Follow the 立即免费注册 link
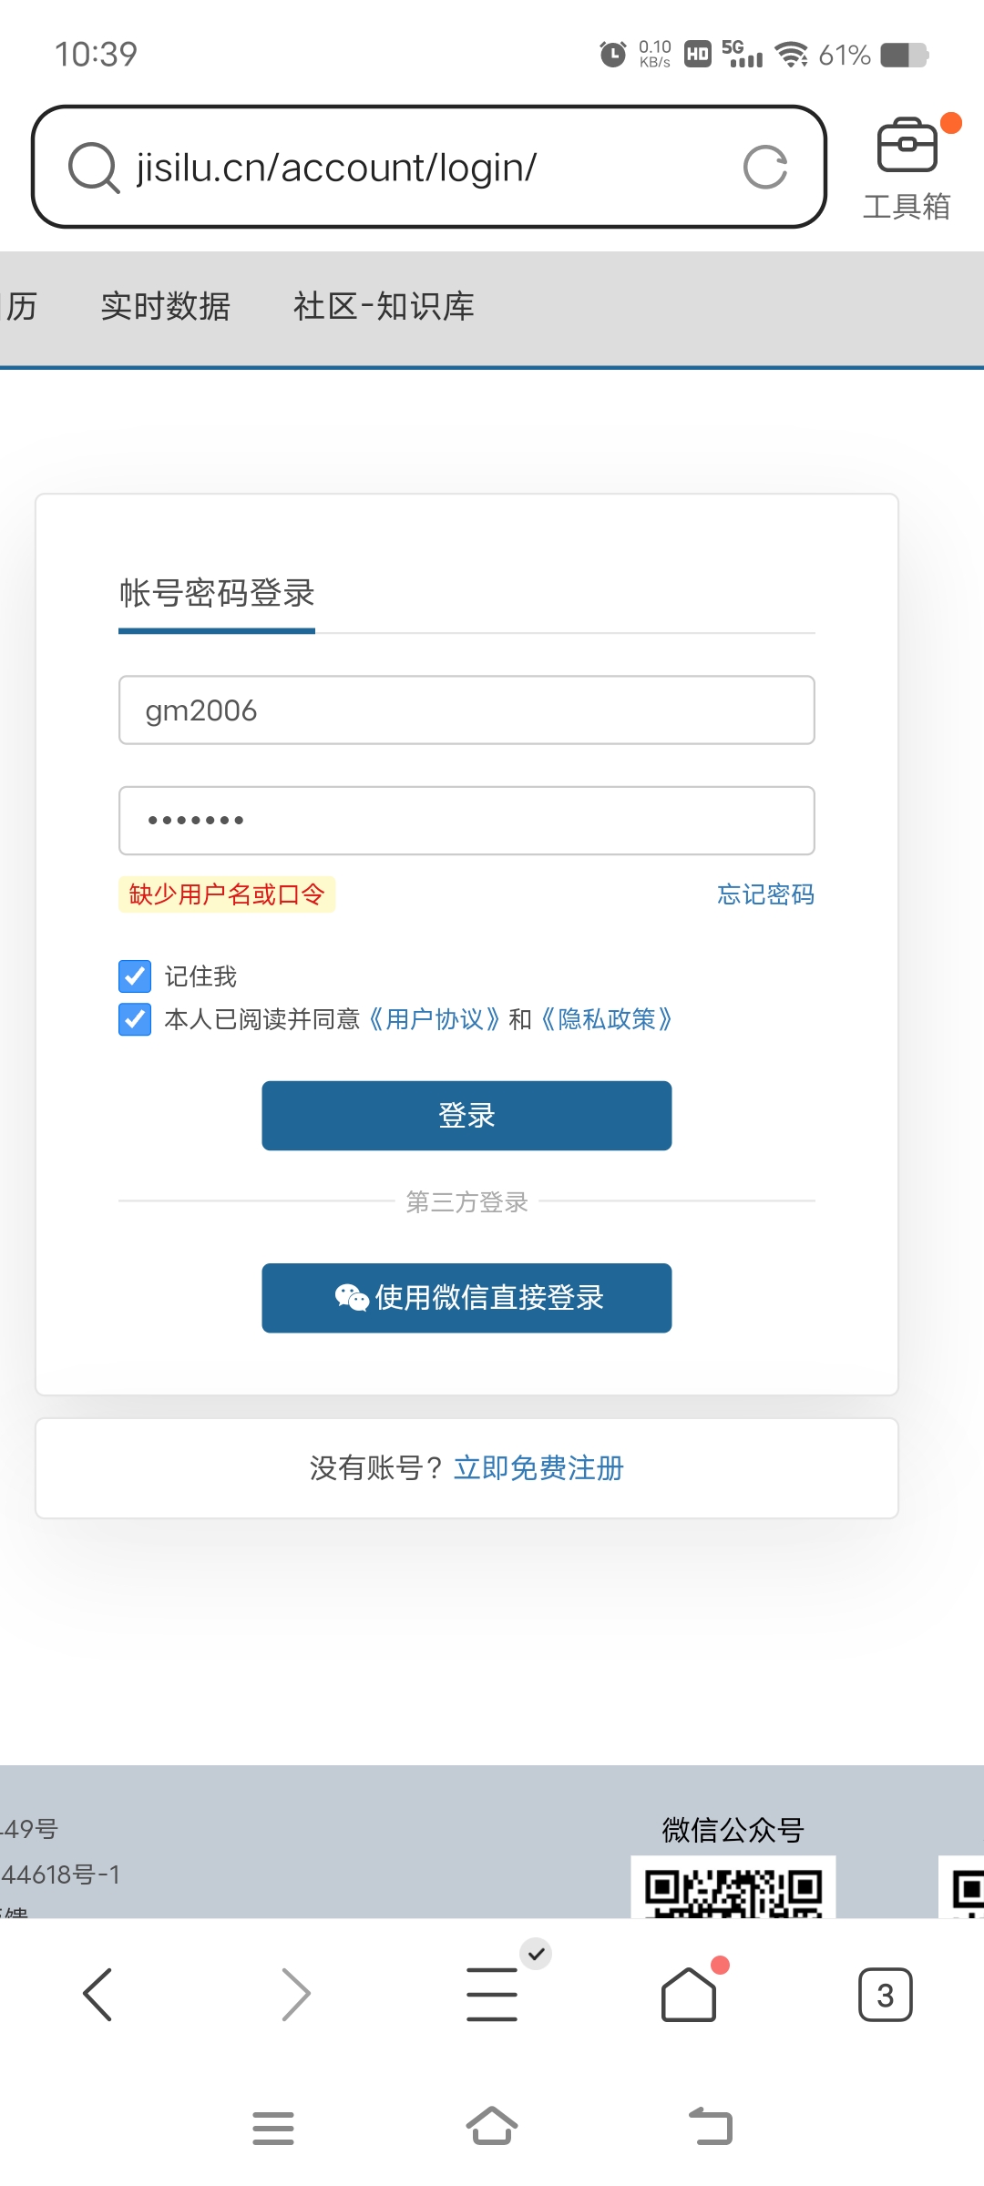Viewport: 984px width, 2186px height. pos(538,1468)
